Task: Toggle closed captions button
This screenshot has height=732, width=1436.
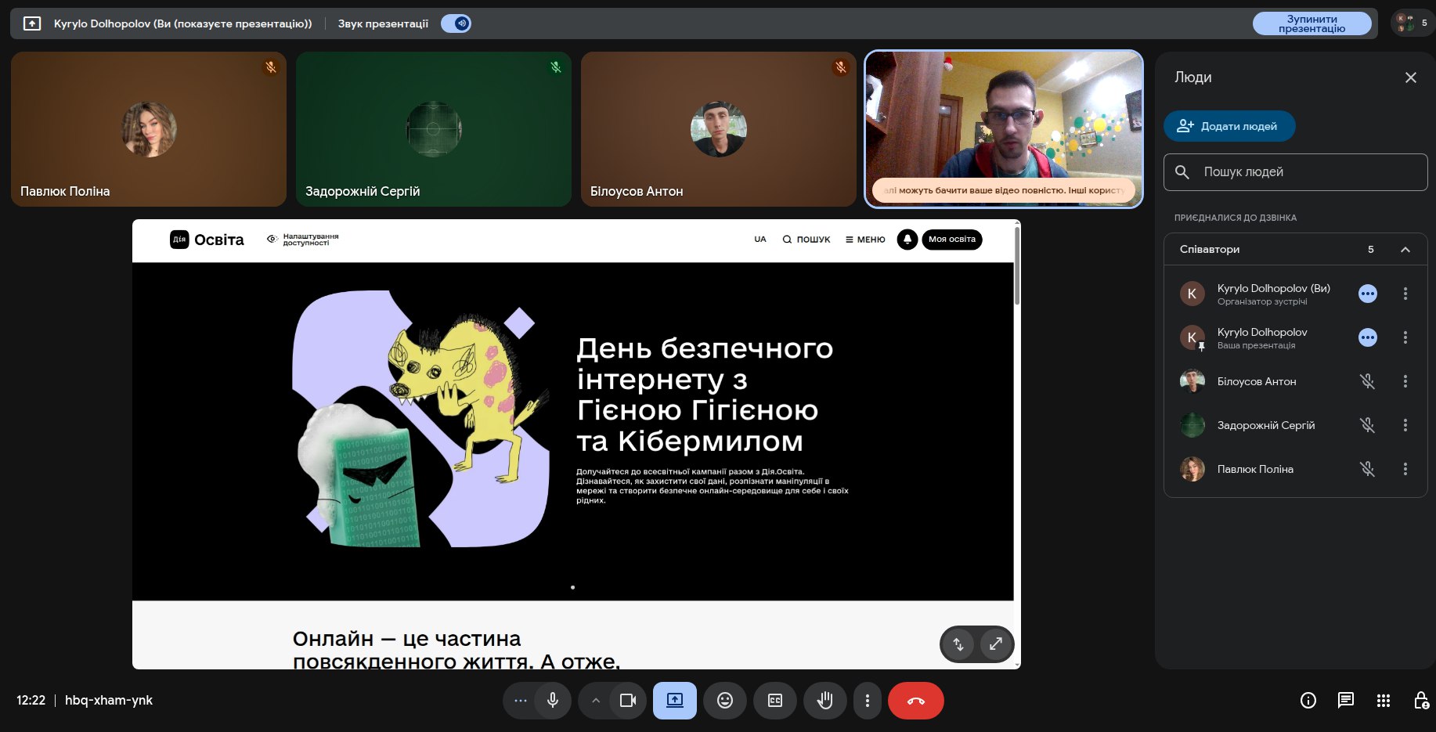Action: [775, 701]
